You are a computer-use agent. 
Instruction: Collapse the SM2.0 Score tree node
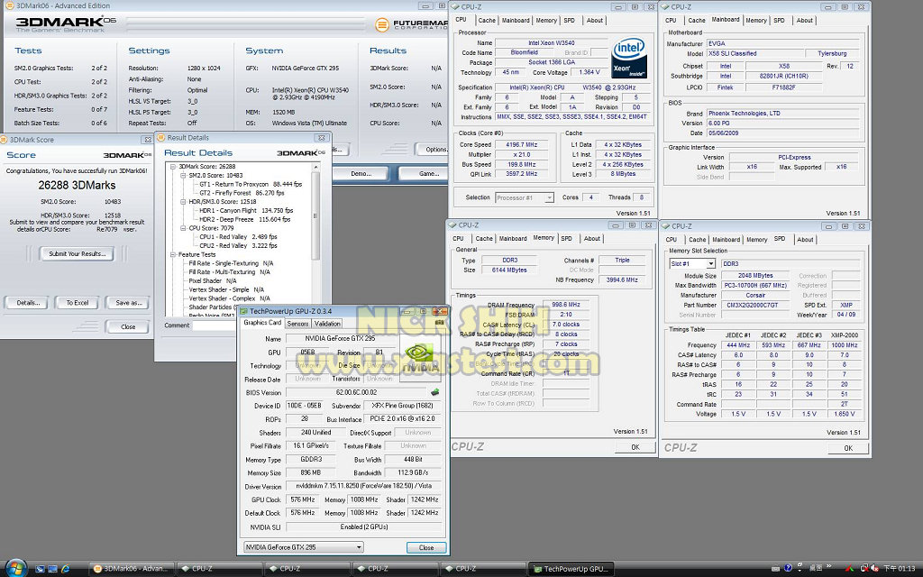tap(182, 175)
